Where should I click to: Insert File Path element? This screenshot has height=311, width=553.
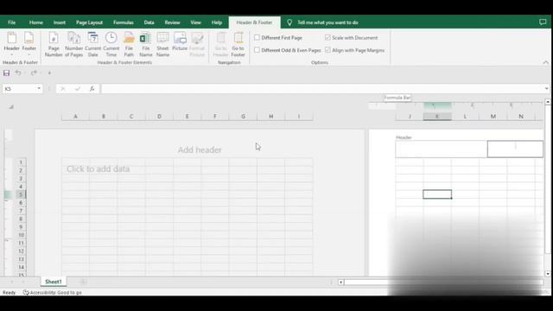pyautogui.click(x=129, y=44)
